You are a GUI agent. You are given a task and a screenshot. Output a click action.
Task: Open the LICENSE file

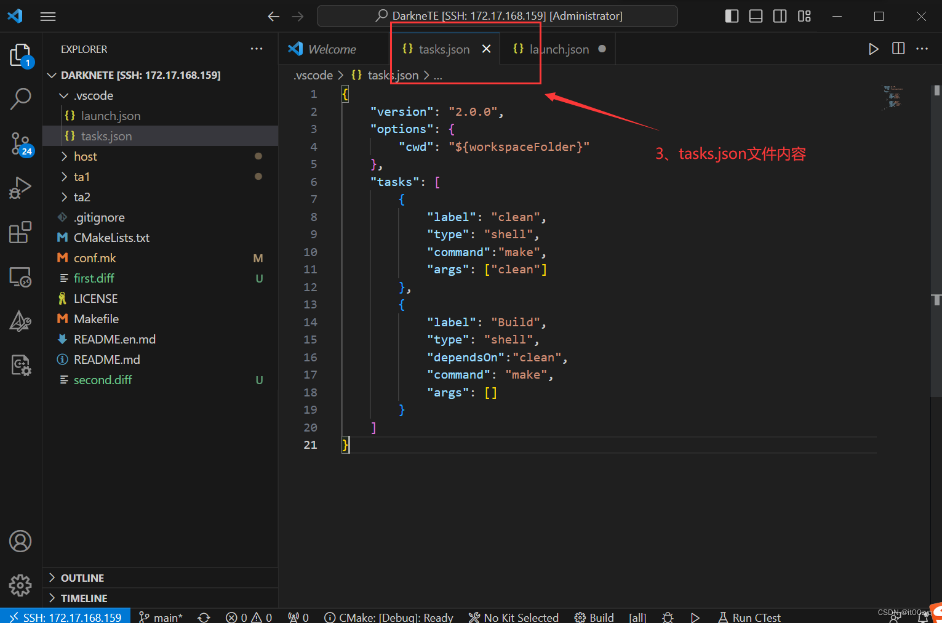(160, 299)
